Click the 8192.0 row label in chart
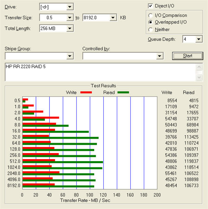Image resolution: width=208 pixels, height=209 pixels. pos(14,185)
